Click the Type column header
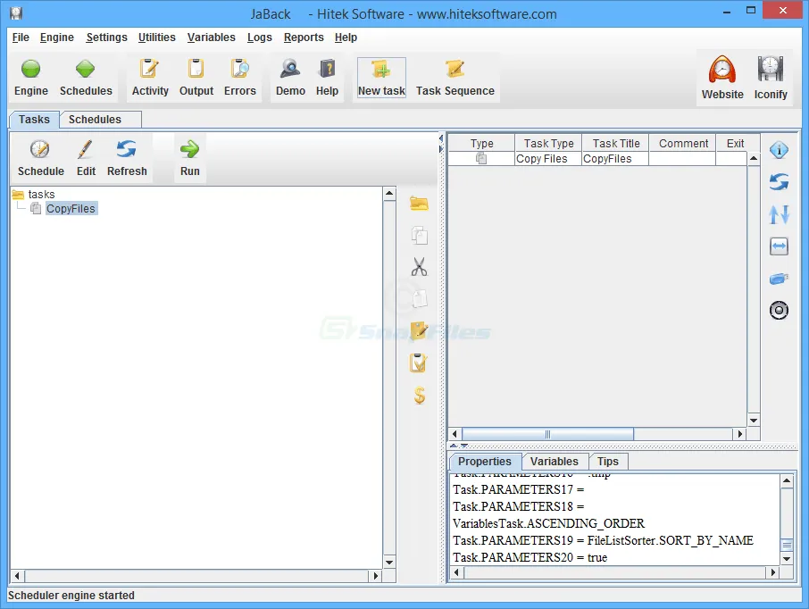Screen dimensions: 809x609 (x=481, y=143)
